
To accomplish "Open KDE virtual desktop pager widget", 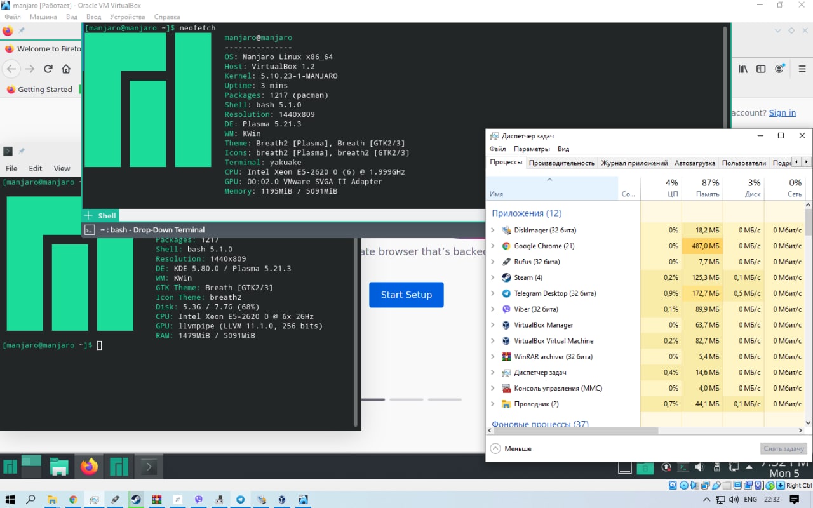I will click(31, 466).
